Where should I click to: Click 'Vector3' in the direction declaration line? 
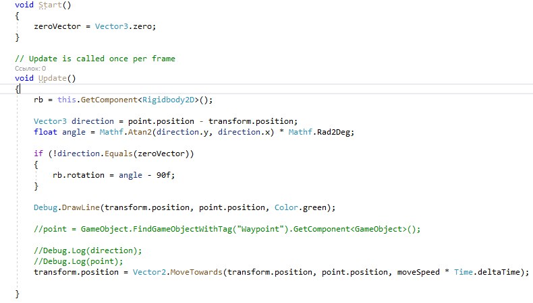[x=50, y=121]
